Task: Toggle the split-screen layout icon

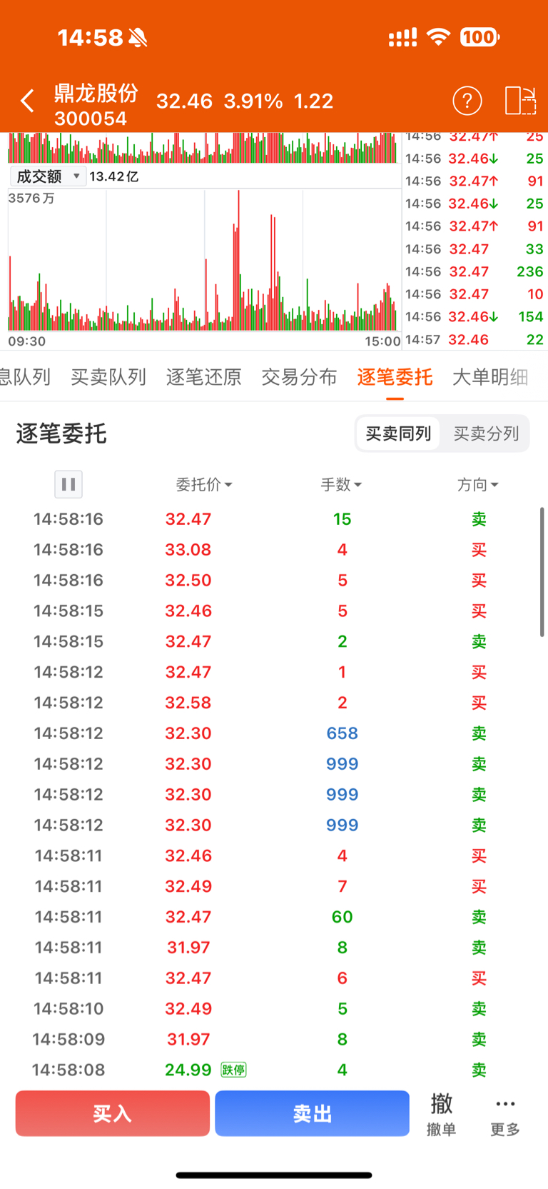Action: point(520,101)
